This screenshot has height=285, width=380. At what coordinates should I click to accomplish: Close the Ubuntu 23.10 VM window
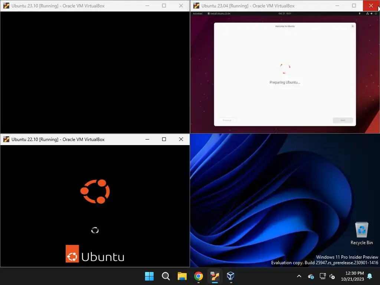coord(181,6)
